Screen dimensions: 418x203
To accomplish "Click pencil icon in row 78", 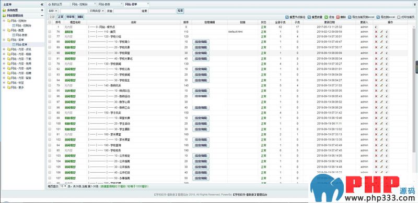I will coord(381,64).
